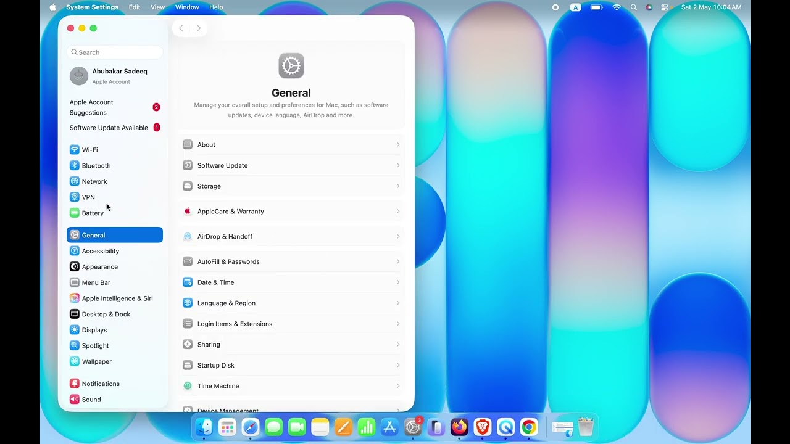Expand the About row
This screenshot has width=790, height=444.
(x=291, y=145)
